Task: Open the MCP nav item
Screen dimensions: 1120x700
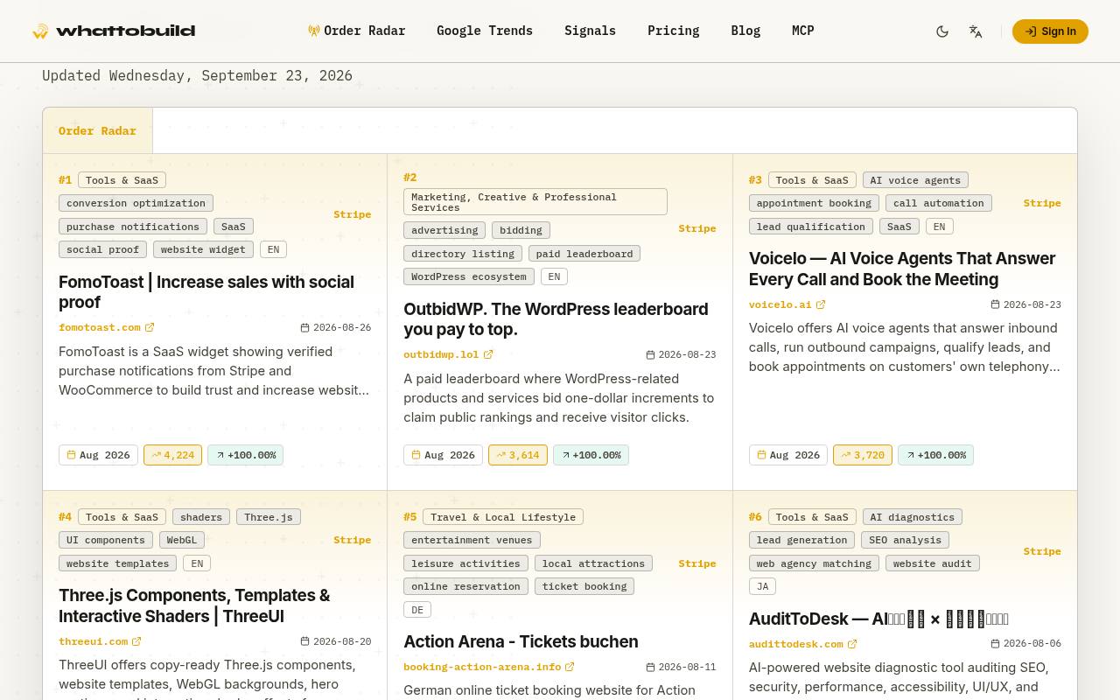Action: [803, 31]
